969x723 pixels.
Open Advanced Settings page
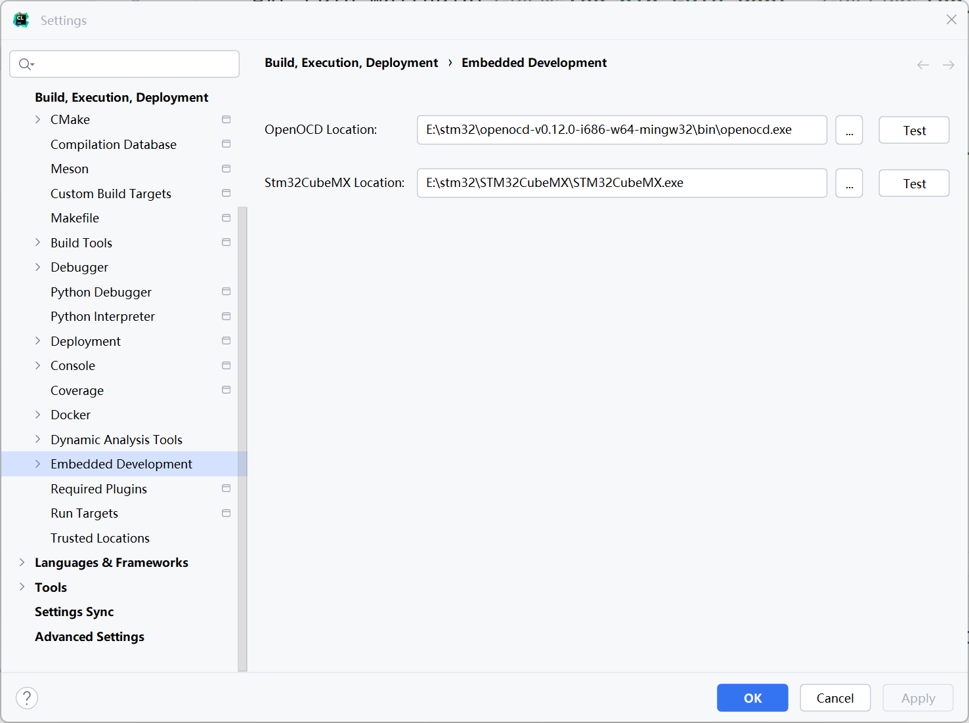point(89,636)
